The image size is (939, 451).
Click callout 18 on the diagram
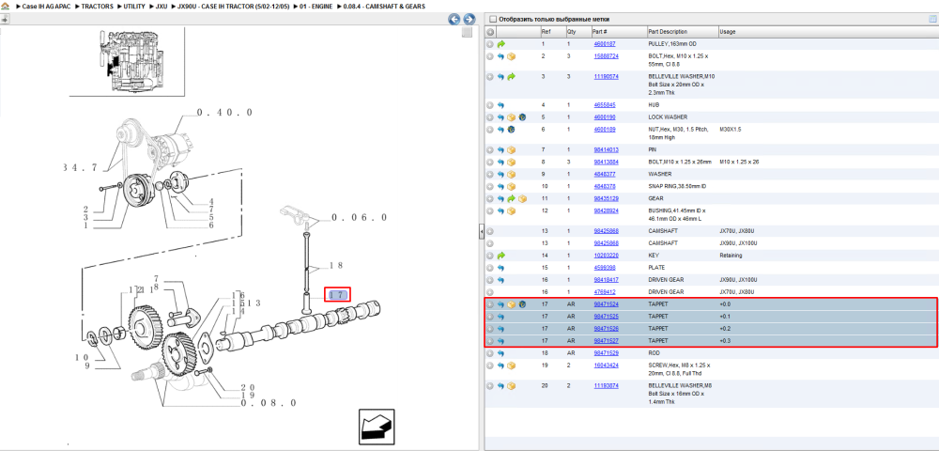pos(336,265)
